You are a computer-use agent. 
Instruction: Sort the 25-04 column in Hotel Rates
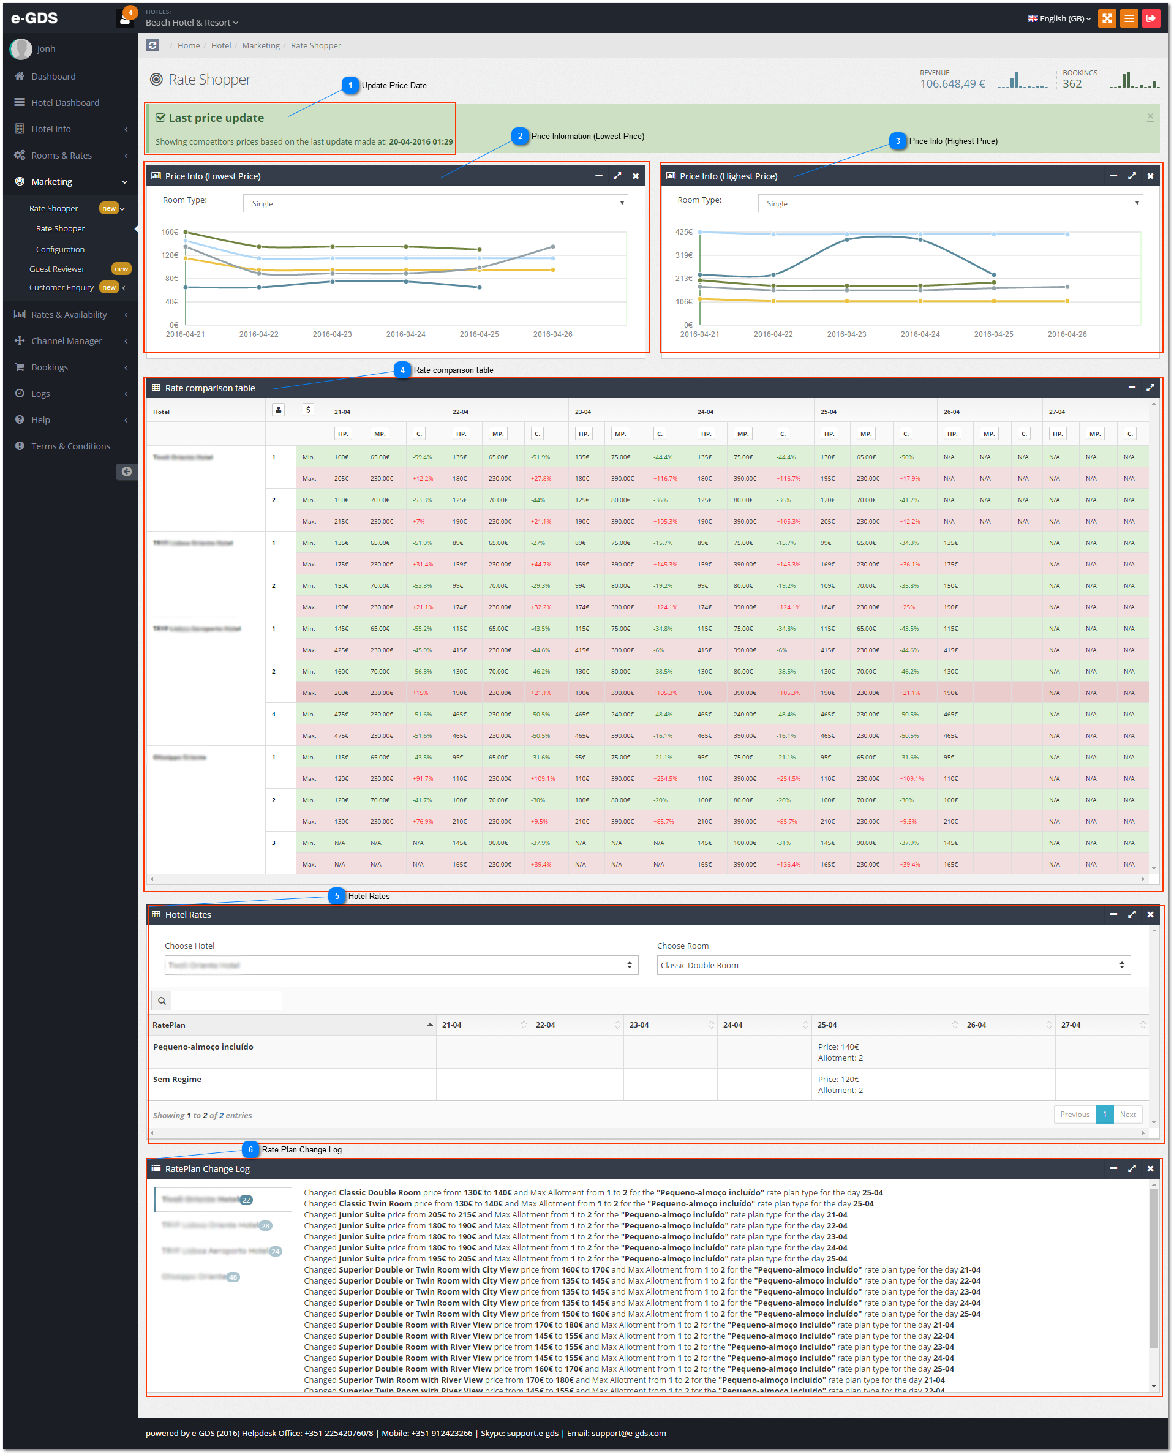886,1025
